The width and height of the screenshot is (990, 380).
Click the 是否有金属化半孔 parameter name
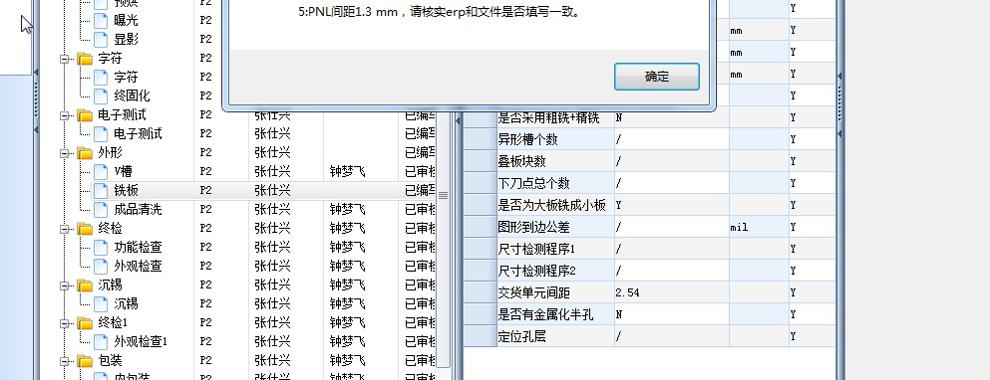point(546,314)
